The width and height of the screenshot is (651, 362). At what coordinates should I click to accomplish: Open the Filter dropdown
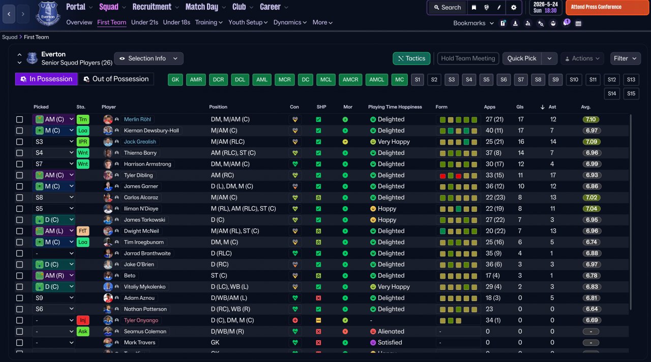pyautogui.click(x=625, y=58)
